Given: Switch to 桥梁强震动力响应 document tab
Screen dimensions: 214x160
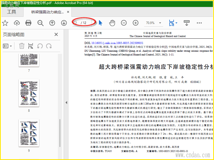Looking at the screenshot, I should pyautogui.click(x=47, y=12).
